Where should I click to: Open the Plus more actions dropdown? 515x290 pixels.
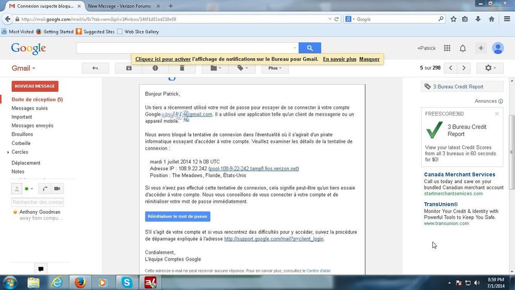tap(275, 68)
